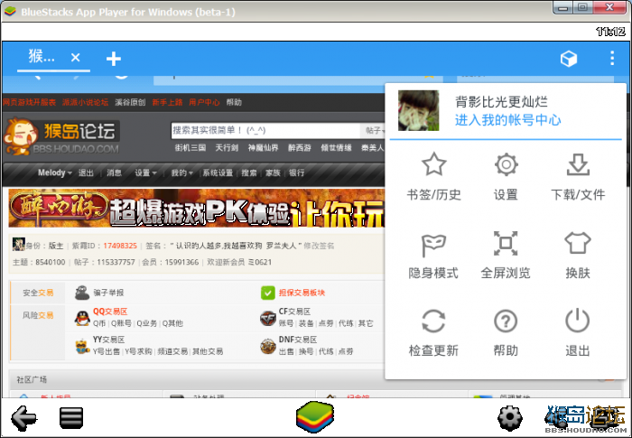Viewport: 632px width, 438px height.
Task: Click the forum search input field
Action: 265,130
